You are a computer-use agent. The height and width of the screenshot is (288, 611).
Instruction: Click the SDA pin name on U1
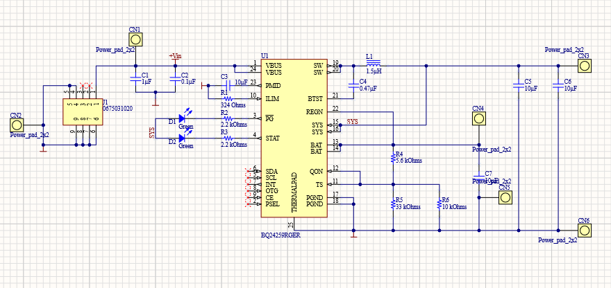click(x=272, y=171)
